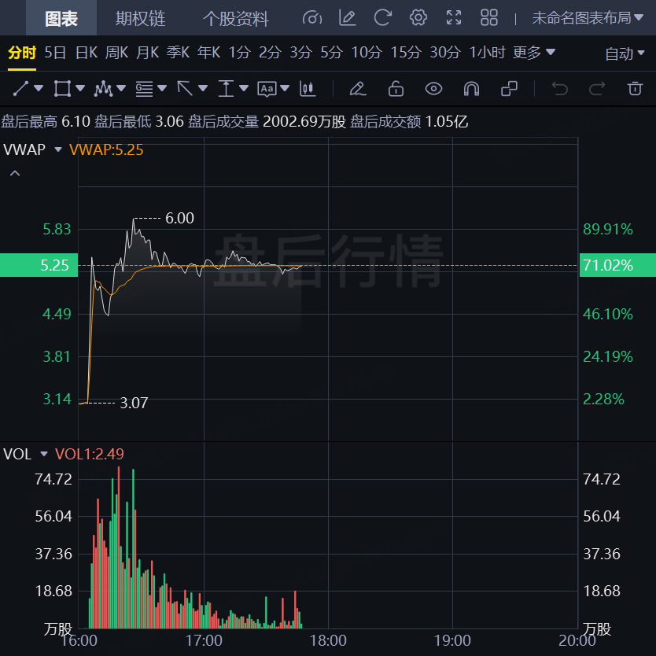Viewport: 656px width, 656px height.
Task: Select the 10分 timeframe
Action: pyautogui.click(x=367, y=53)
